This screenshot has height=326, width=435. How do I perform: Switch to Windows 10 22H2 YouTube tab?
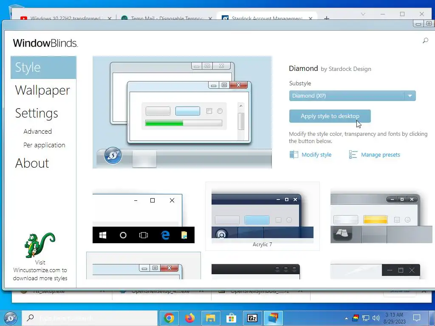[x=65, y=18]
